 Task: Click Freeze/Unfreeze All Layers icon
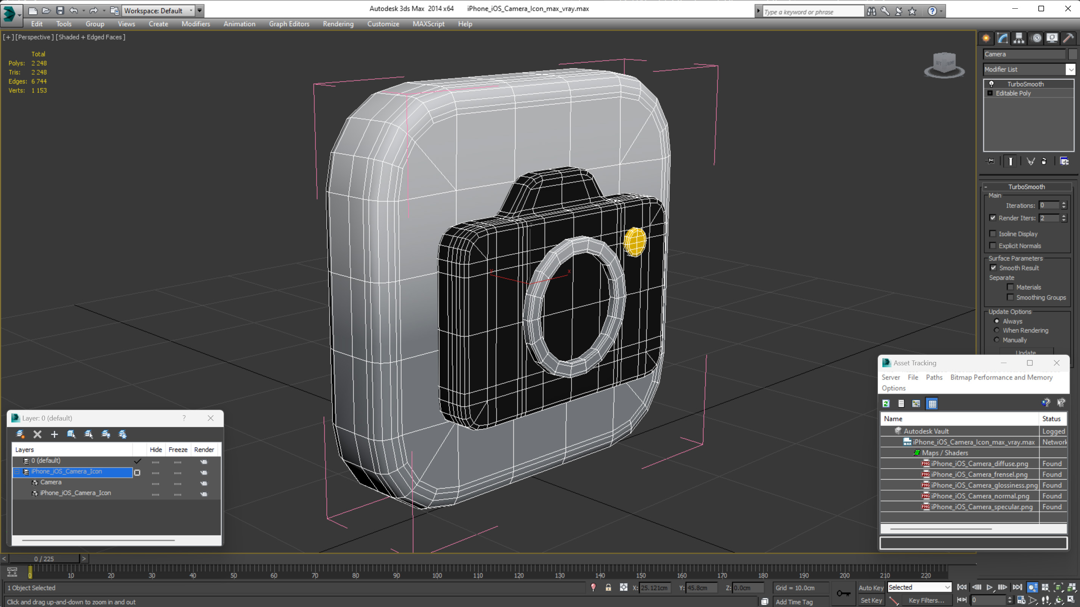tap(122, 435)
